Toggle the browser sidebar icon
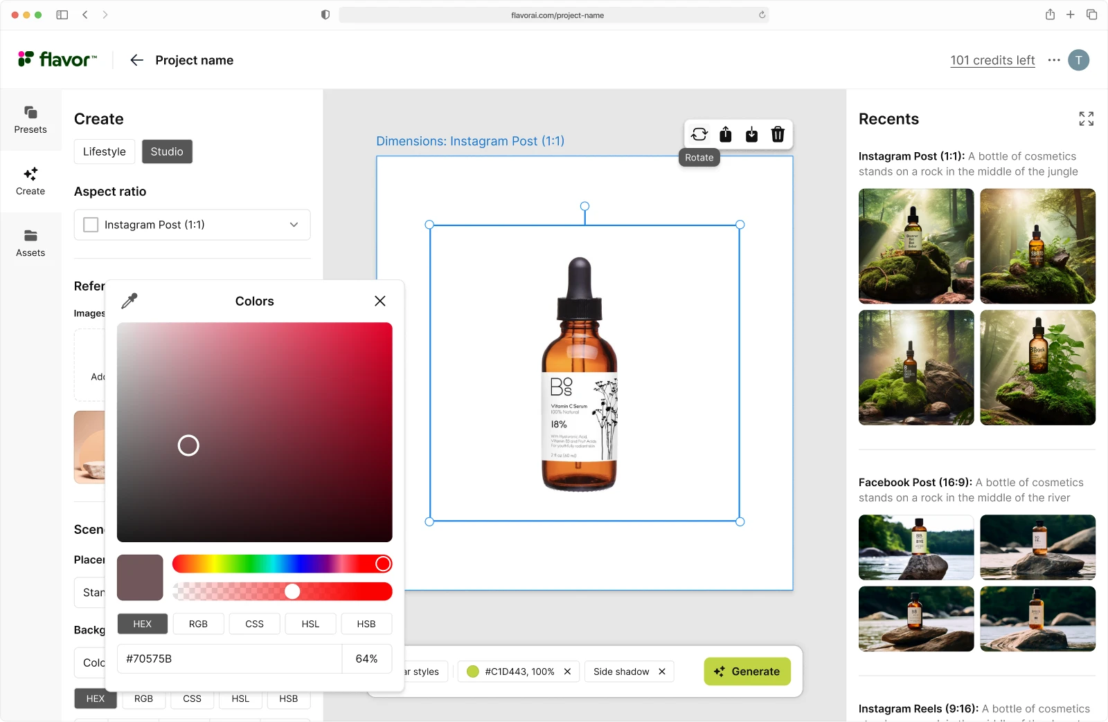 click(x=62, y=15)
